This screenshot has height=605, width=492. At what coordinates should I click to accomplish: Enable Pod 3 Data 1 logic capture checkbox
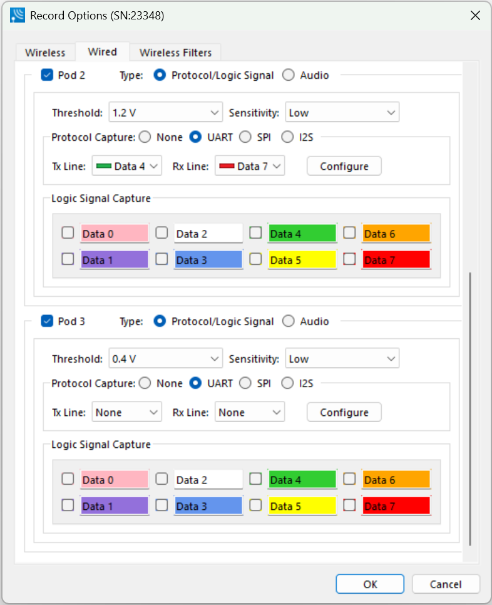click(68, 505)
